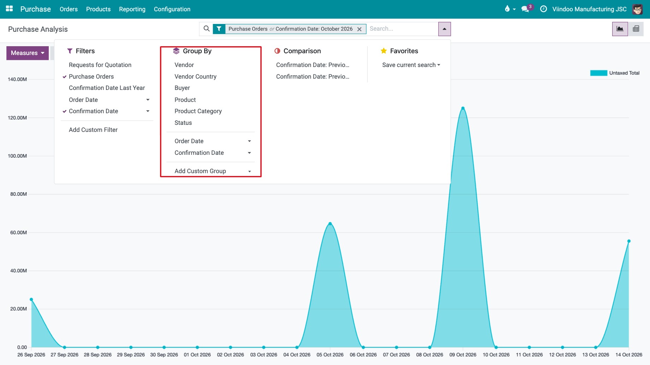Group by Buyer

(182, 88)
